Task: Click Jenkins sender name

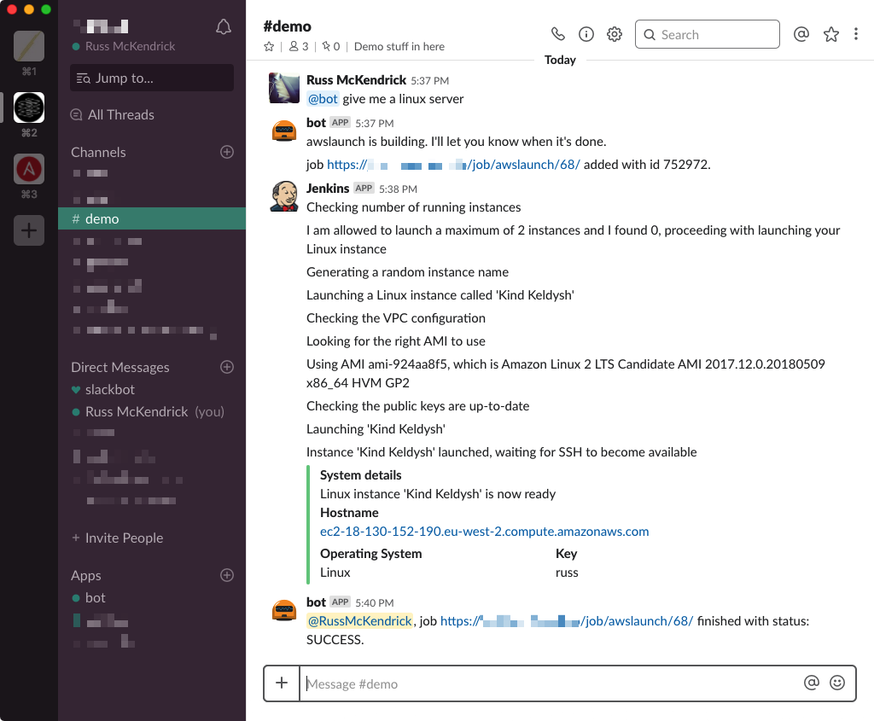Action: pos(328,189)
